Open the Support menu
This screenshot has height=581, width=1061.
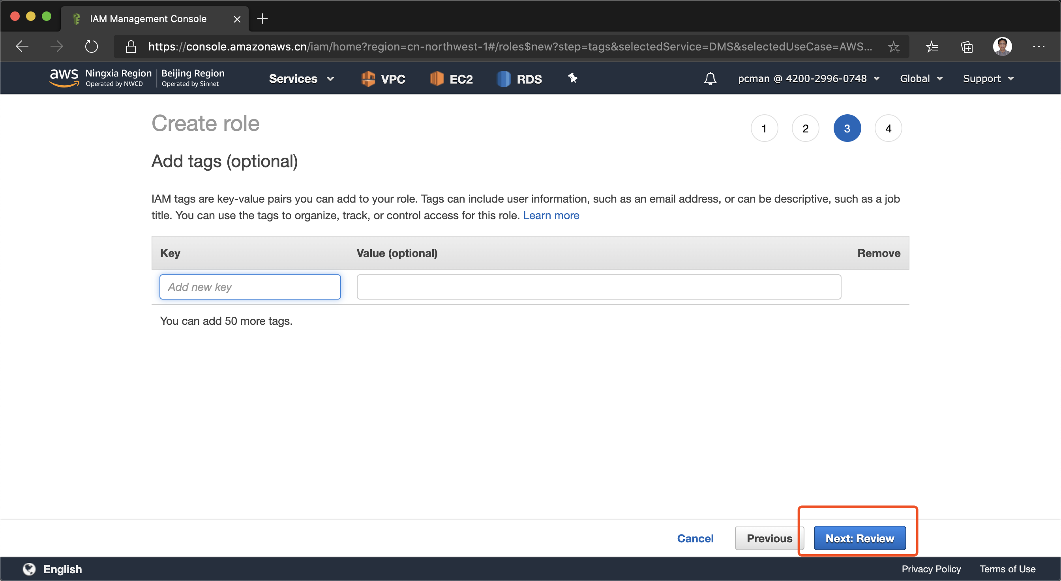tap(988, 78)
